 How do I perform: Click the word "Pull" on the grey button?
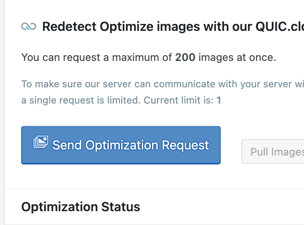pyautogui.click(x=259, y=152)
